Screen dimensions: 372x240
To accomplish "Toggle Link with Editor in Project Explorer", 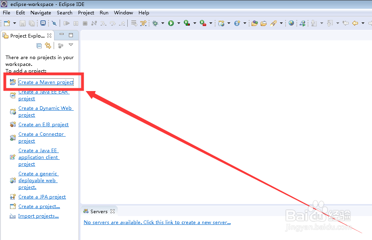I will coord(48,46).
